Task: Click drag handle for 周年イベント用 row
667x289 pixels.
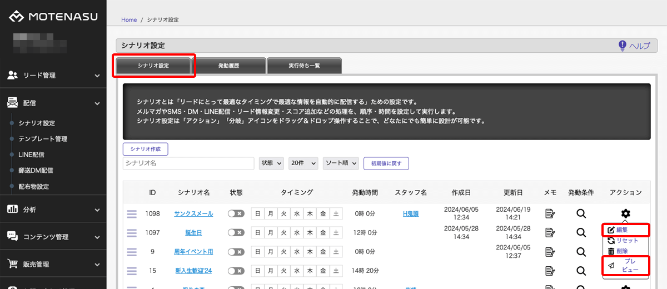Action: tap(132, 252)
